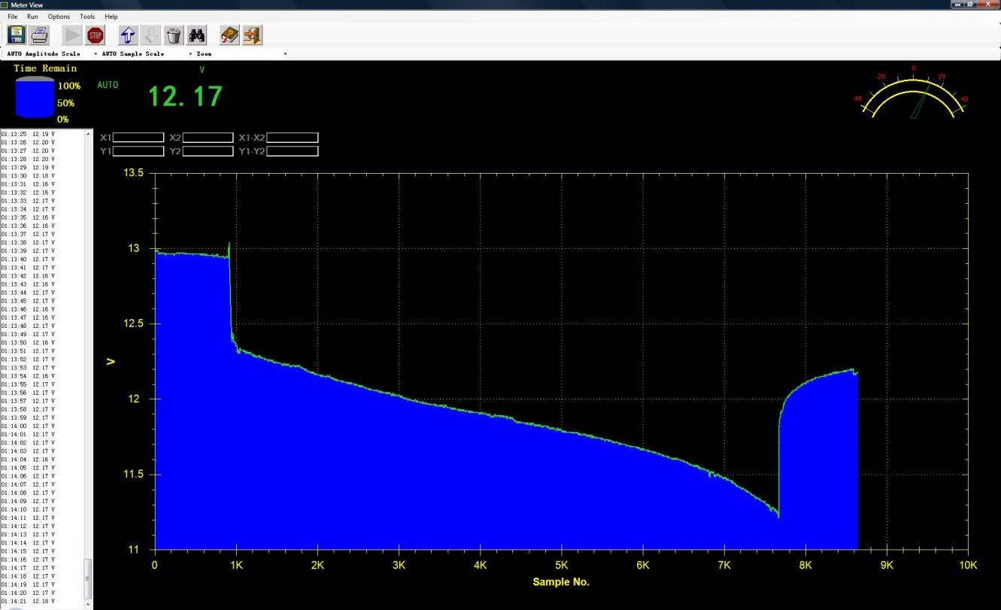Screen dimensions: 1001x610
Task: Clear data using the trash bin icon
Action: [x=174, y=35]
